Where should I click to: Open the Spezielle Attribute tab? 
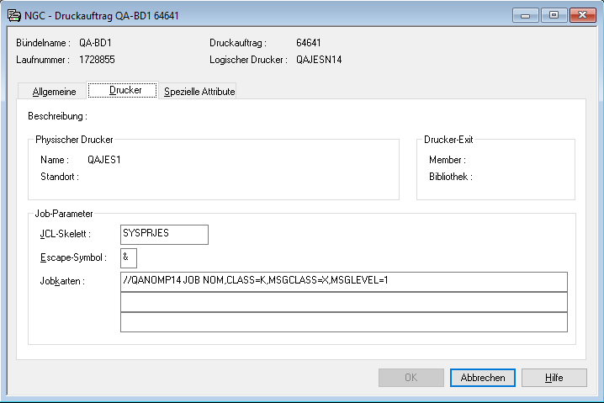[x=199, y=92]
